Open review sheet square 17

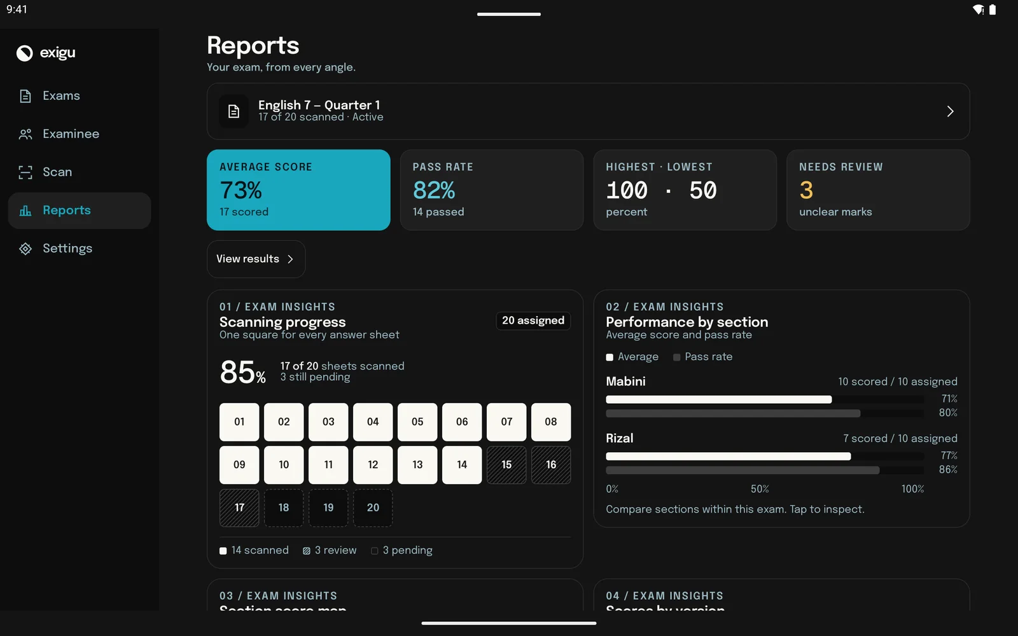point(239,508)
